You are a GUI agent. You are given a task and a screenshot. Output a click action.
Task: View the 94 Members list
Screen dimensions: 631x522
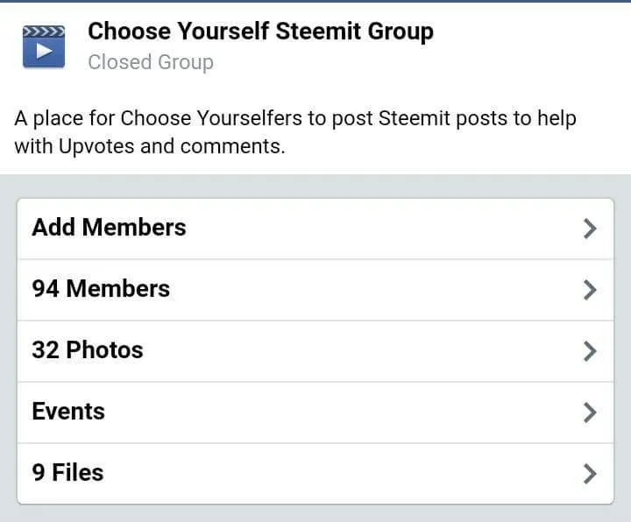click(x=315, y=290)
